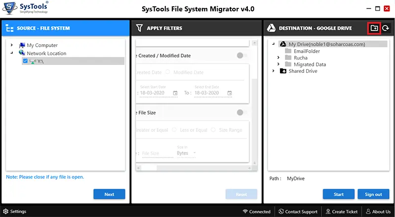
Task: Click the Create Ticket person icon
Action: click(x=328, y=212)
